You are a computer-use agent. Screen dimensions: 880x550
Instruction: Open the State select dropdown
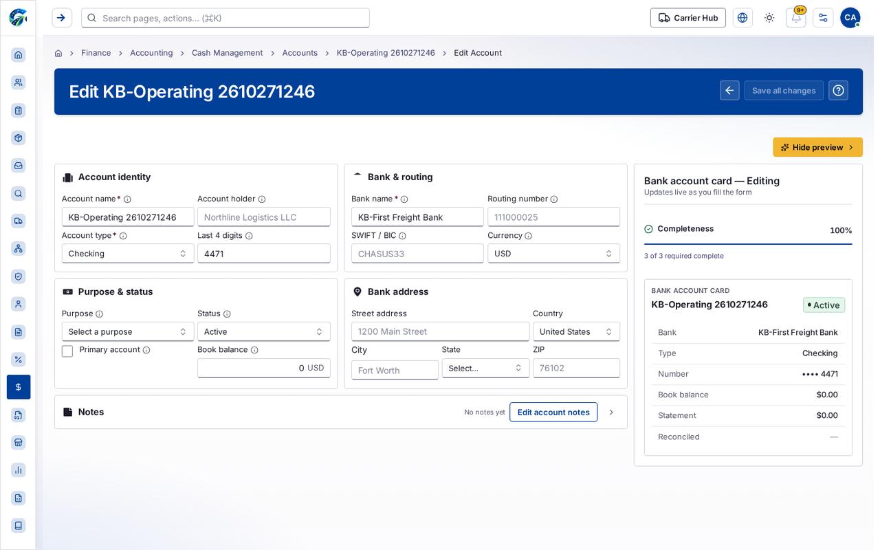tap(485, 368)
